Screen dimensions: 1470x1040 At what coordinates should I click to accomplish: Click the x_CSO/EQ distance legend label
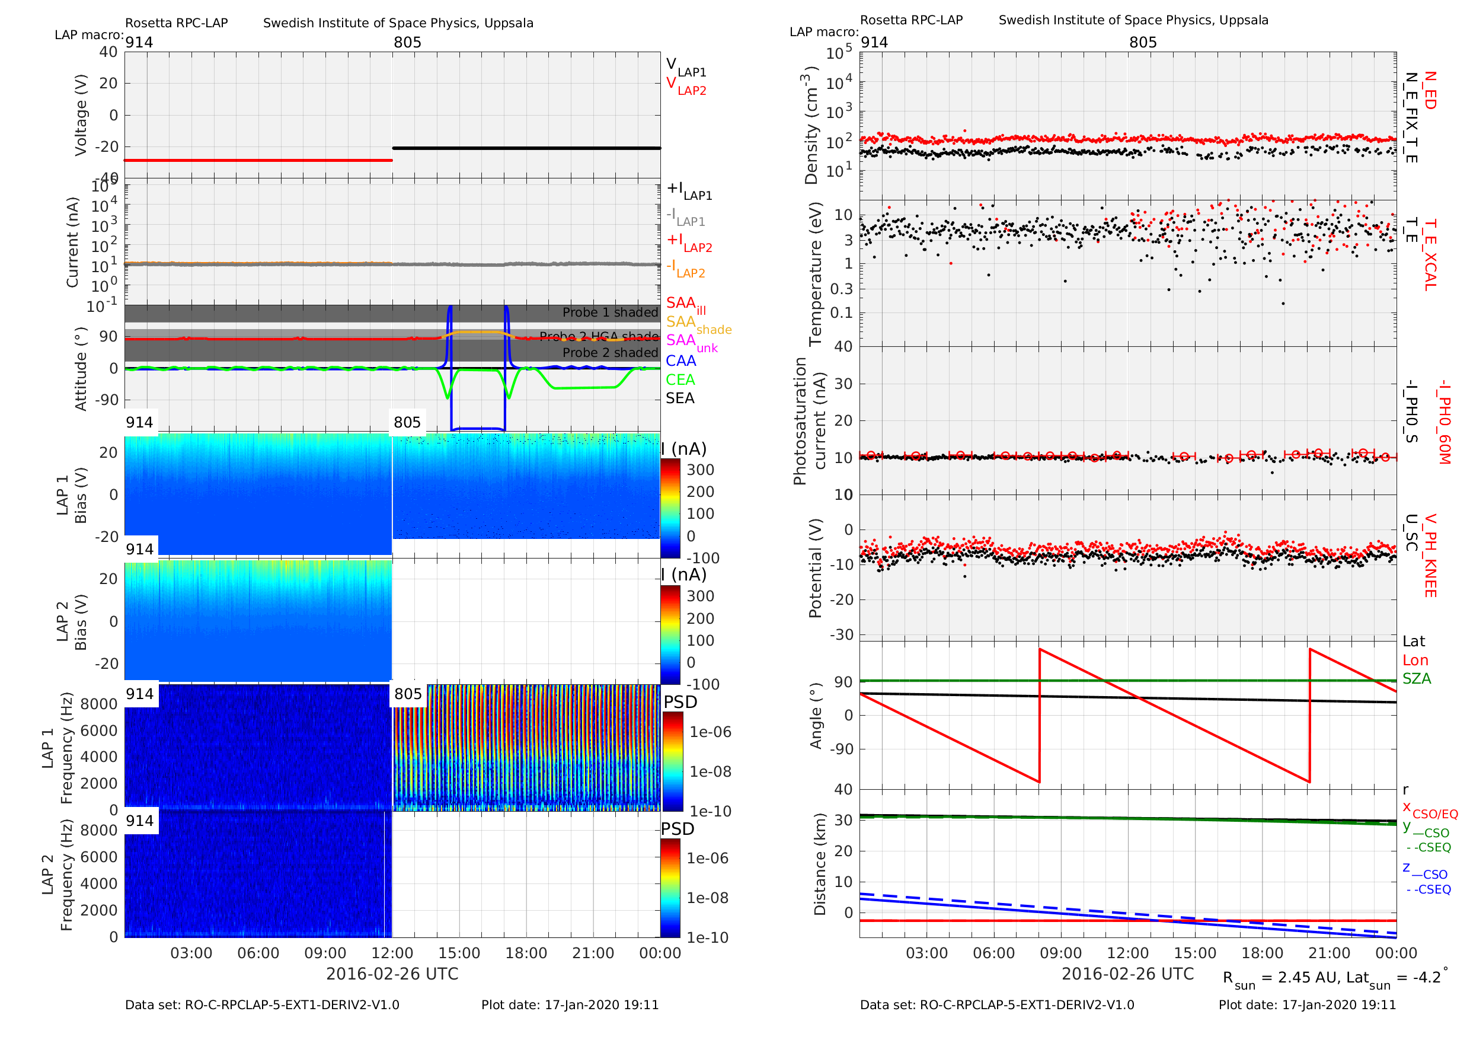(1430, 810)
